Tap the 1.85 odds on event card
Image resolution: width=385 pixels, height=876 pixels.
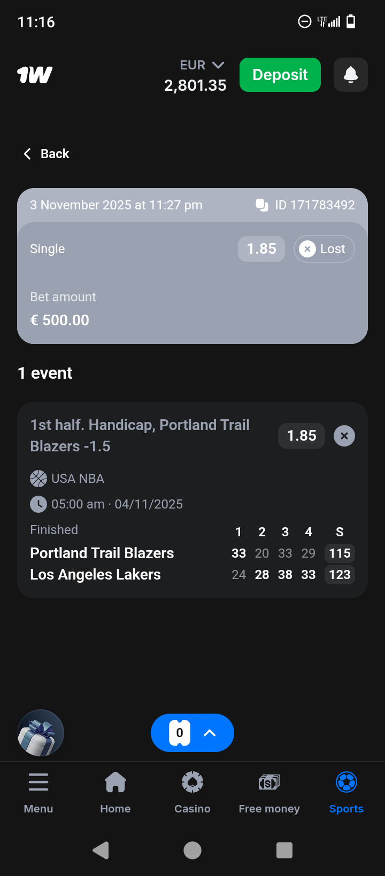click(302, 436)
